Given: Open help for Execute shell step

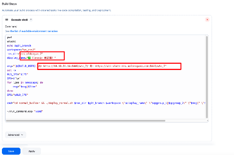Looking at the screenshot, I should [31, 19].
